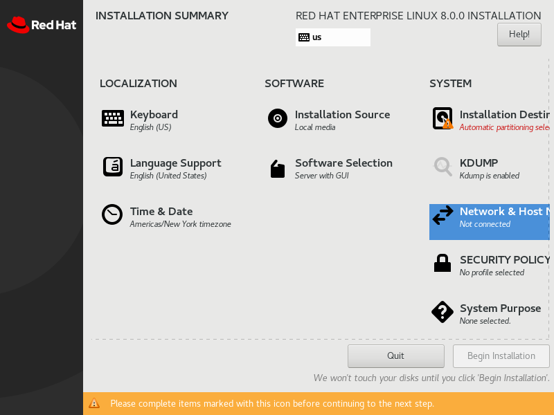Click the Red Hat logo

point(42,25)
